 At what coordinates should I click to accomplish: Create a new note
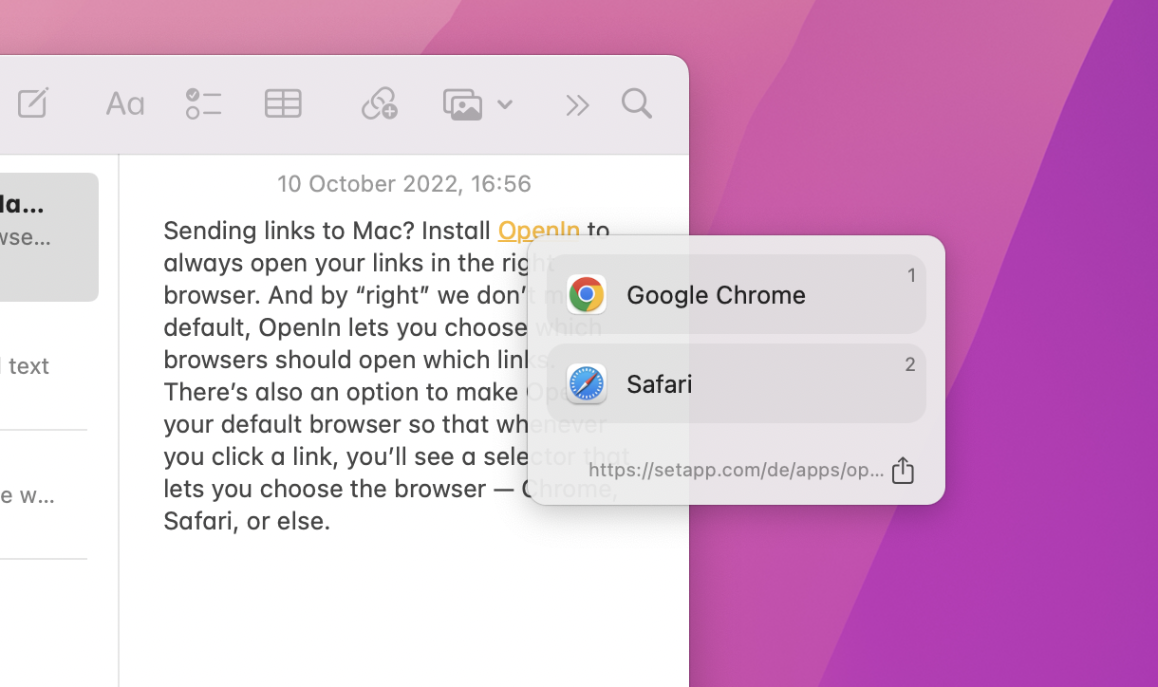pos(33,103)
